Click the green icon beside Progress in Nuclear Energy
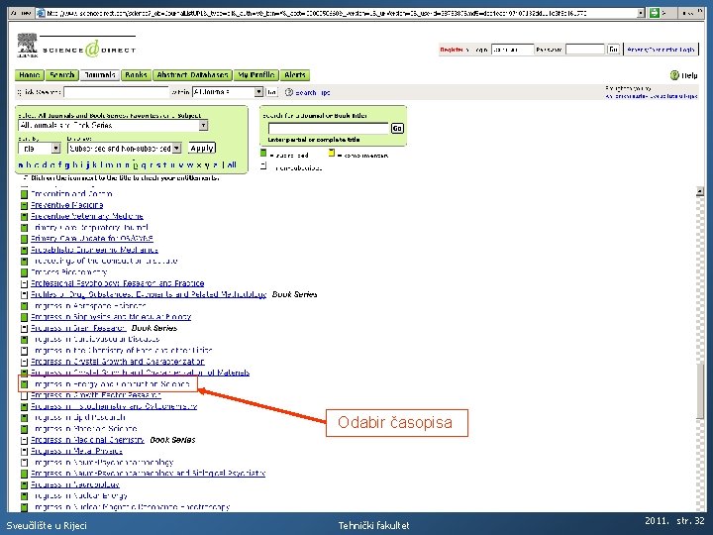The height and width of the screenshot is (535, 713). pyautogui.click(x=24, y=496)
